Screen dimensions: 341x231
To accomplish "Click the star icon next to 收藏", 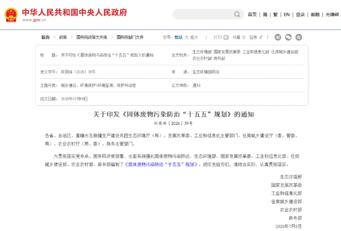I will [x=244, y=37].
